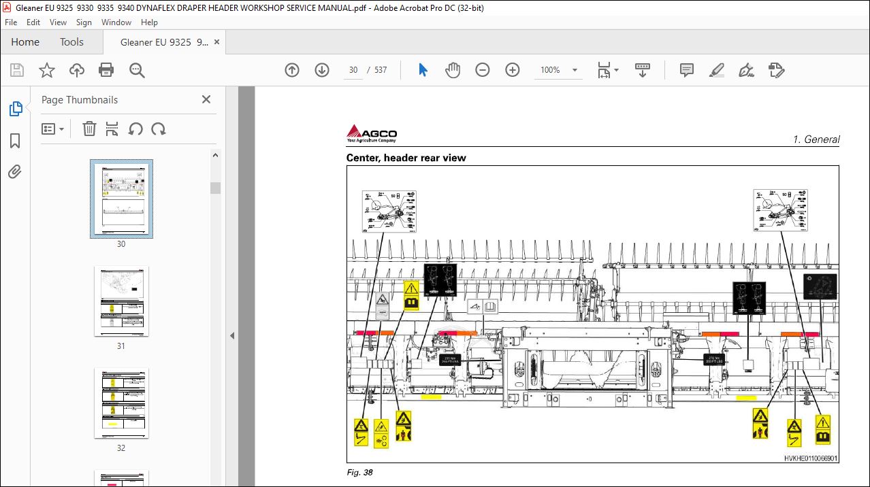Viewport: 870px width, 487px height.
Task: Open the thumbnails options dropdown menu
Action: coord(52,129)
